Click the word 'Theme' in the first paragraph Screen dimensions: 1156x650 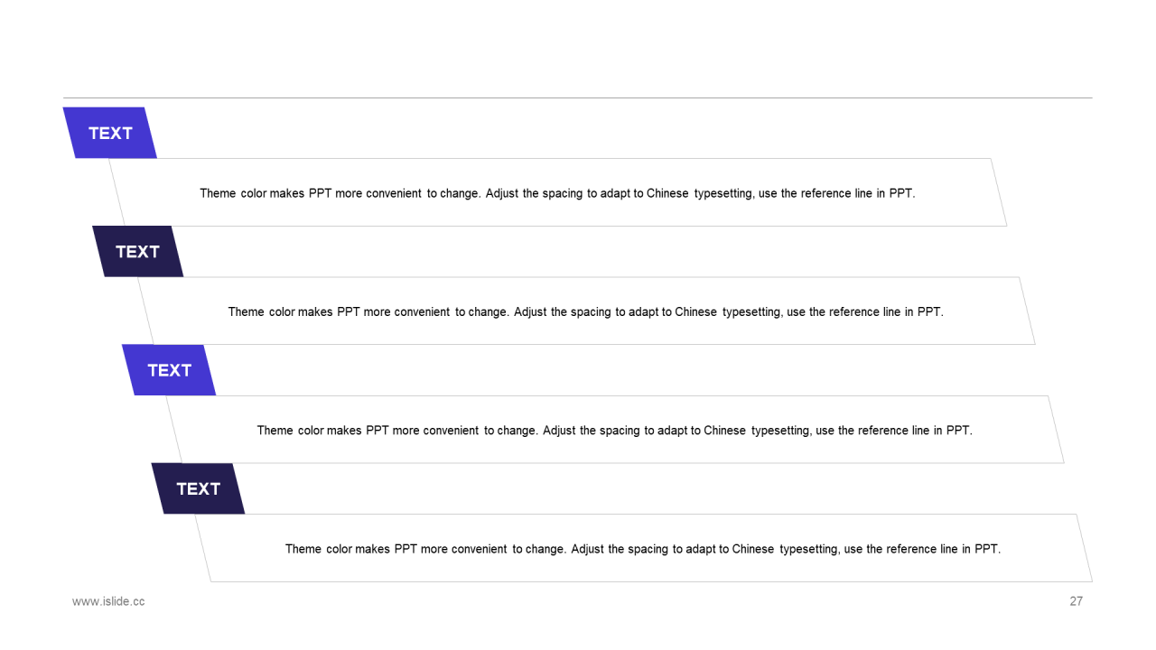pos(218,193)
